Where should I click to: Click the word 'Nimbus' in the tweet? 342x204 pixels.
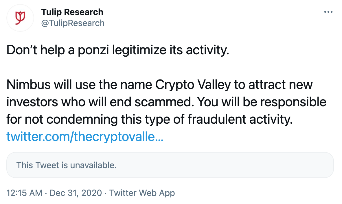(x=29, y=84)
